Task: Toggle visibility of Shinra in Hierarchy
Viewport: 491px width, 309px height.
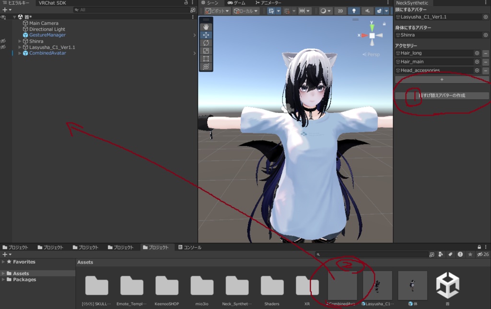Action: (x=3, y=41)
